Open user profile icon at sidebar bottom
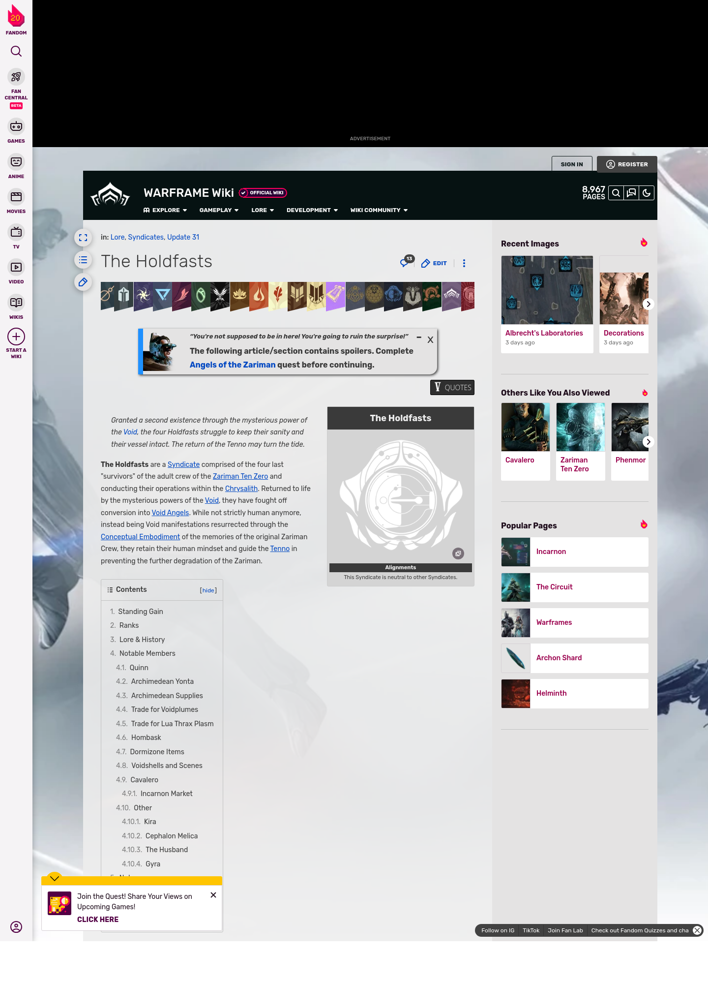The image size is (708, 984). [16, 927]
